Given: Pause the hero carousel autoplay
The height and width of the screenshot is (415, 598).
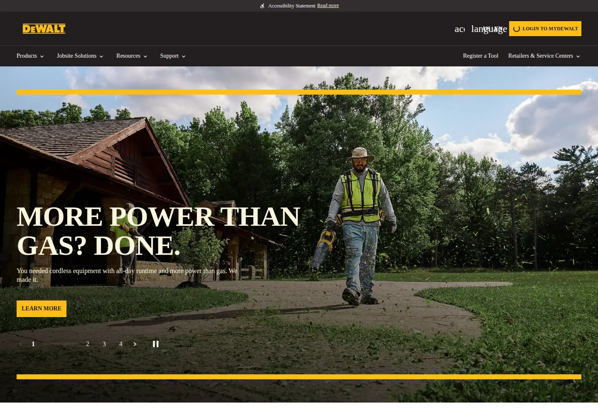Looking at the screenshot, I should tap(156, 344).
